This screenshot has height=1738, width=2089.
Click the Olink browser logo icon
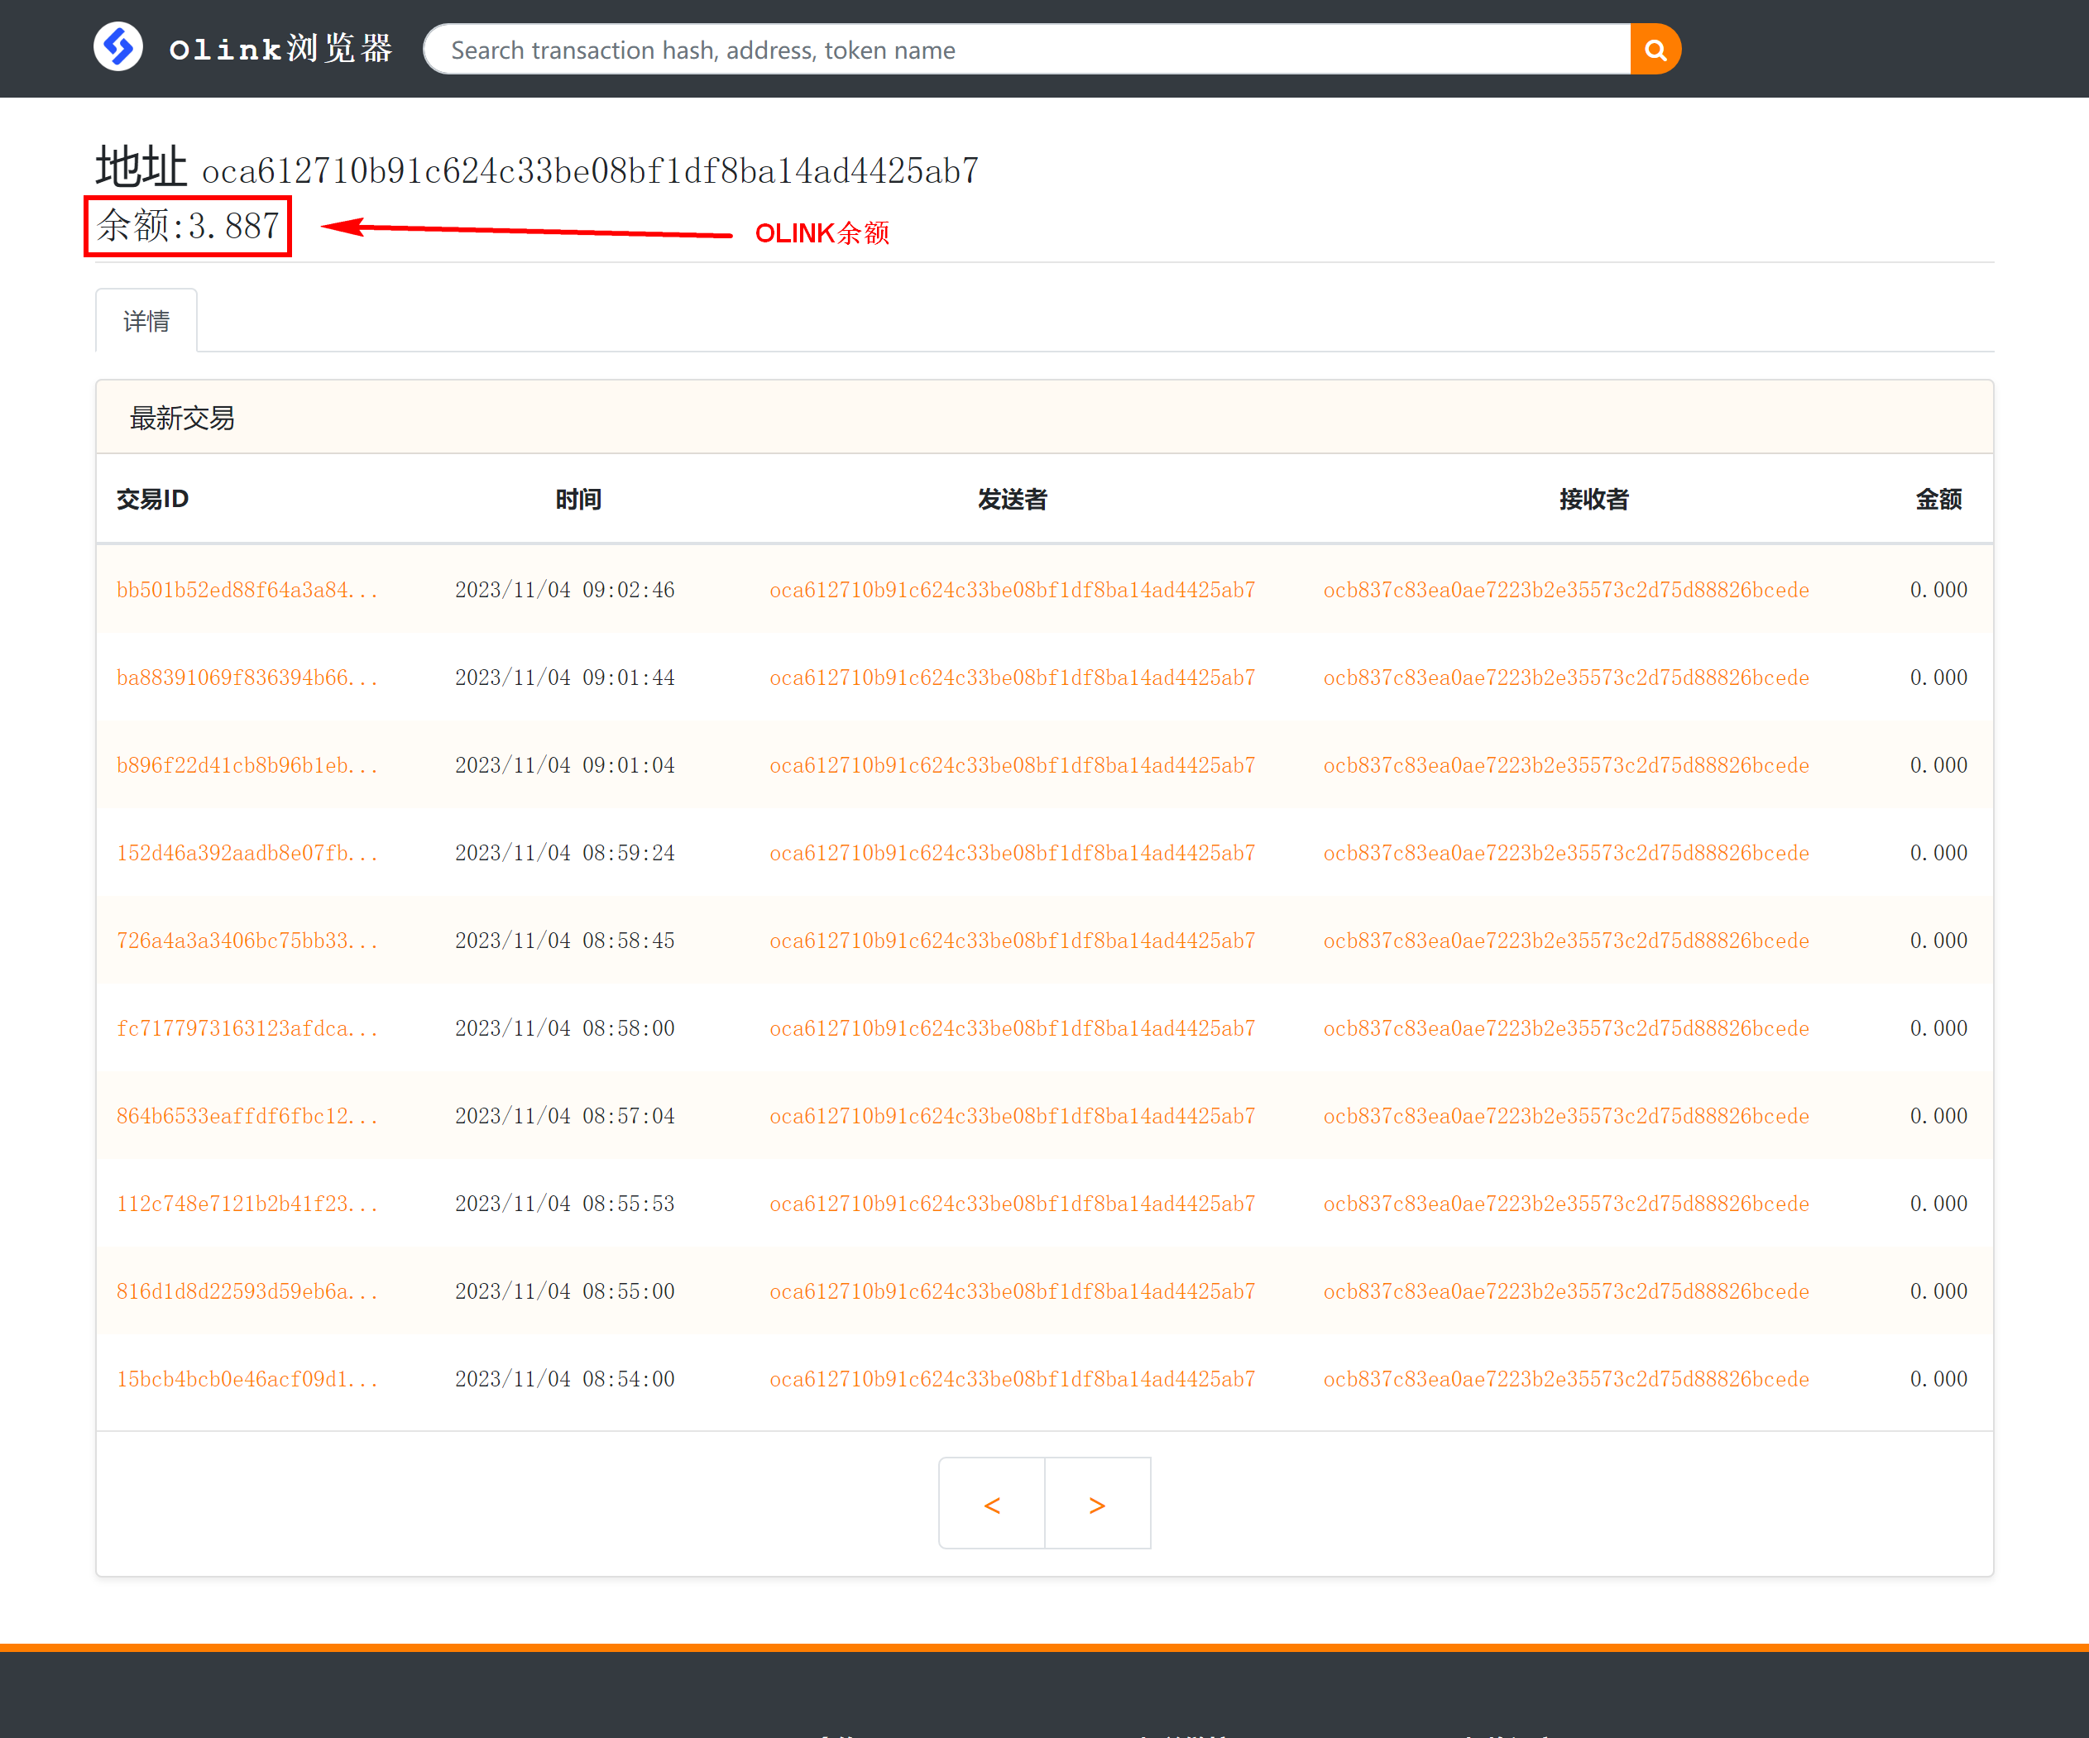(x=118, y=48)
